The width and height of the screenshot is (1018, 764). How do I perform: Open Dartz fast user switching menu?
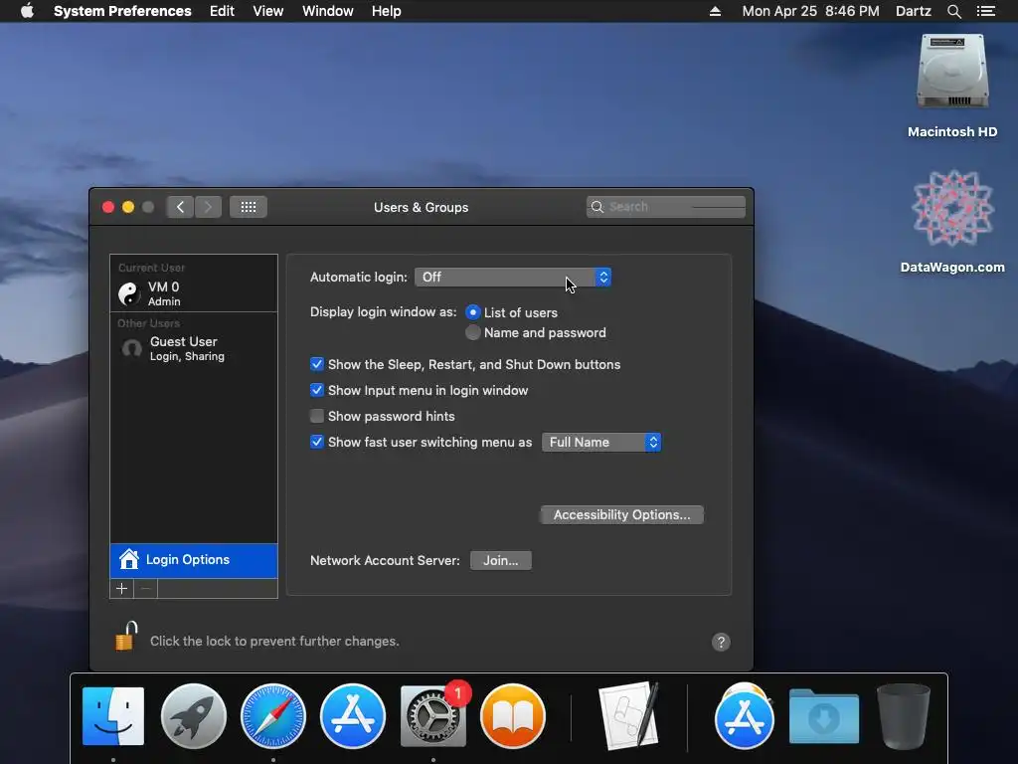pos(913,11)
